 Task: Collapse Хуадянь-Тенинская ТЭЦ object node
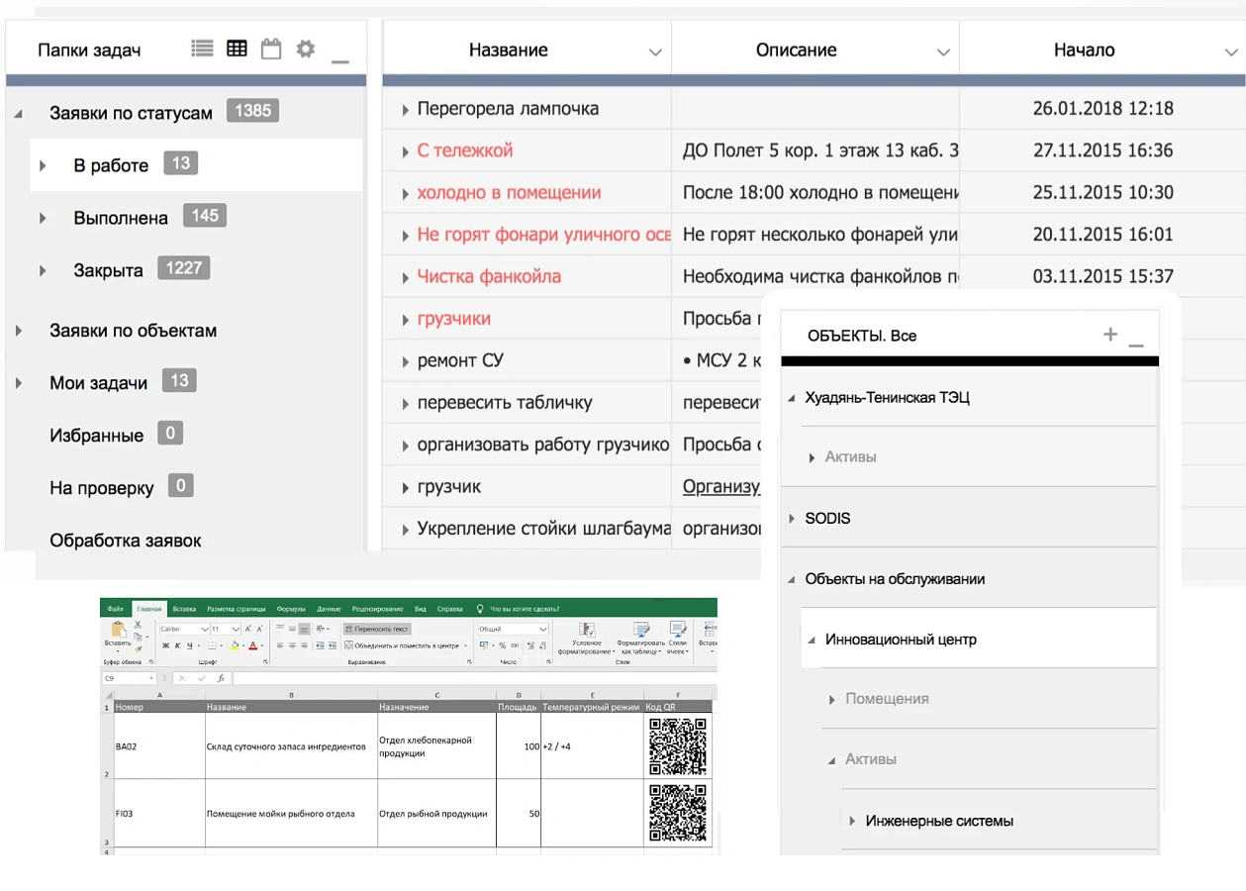[x=792, y=398]
